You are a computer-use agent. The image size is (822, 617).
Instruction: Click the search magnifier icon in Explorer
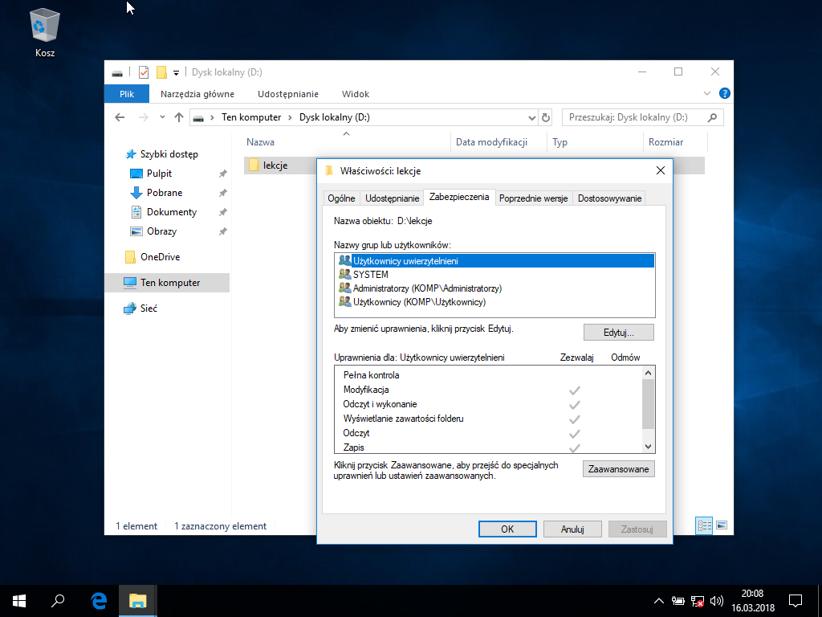click(712, 117)
